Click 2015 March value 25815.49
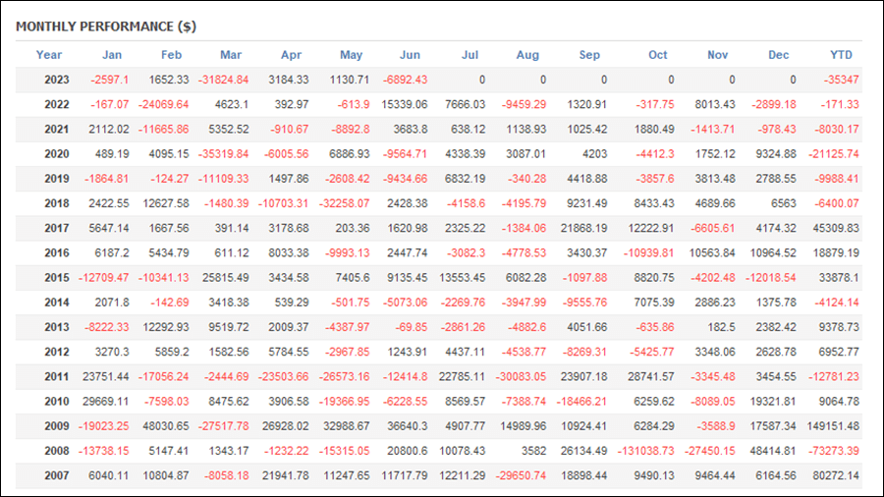884x497 pixels. pyautogui.click(x=226, y=278)
